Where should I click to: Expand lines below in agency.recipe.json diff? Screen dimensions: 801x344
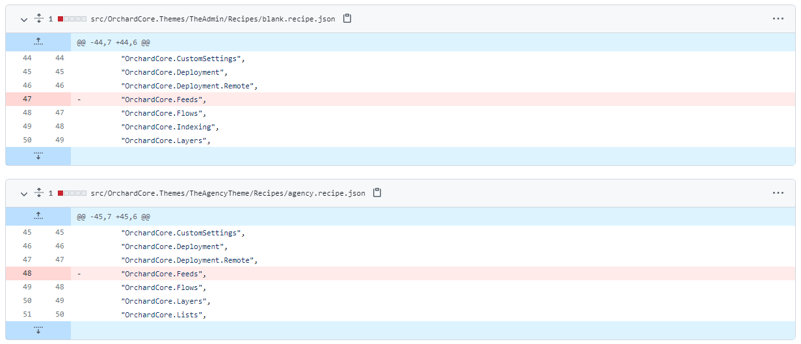pyautogui.click(x=38, y=330)
